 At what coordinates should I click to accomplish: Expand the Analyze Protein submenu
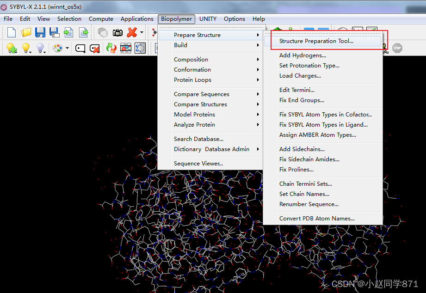[210, 125]
